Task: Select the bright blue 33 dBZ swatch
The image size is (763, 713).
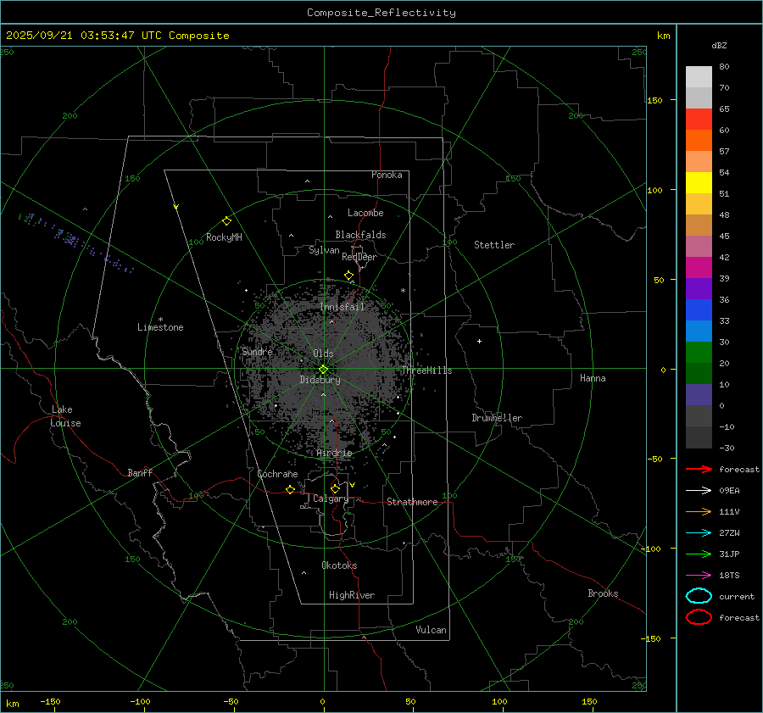Action: tap(699, 331)
